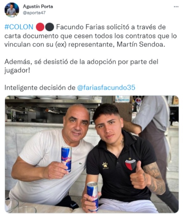
Task: Click the gold paw logo on black polo
Action: point(105,166)
